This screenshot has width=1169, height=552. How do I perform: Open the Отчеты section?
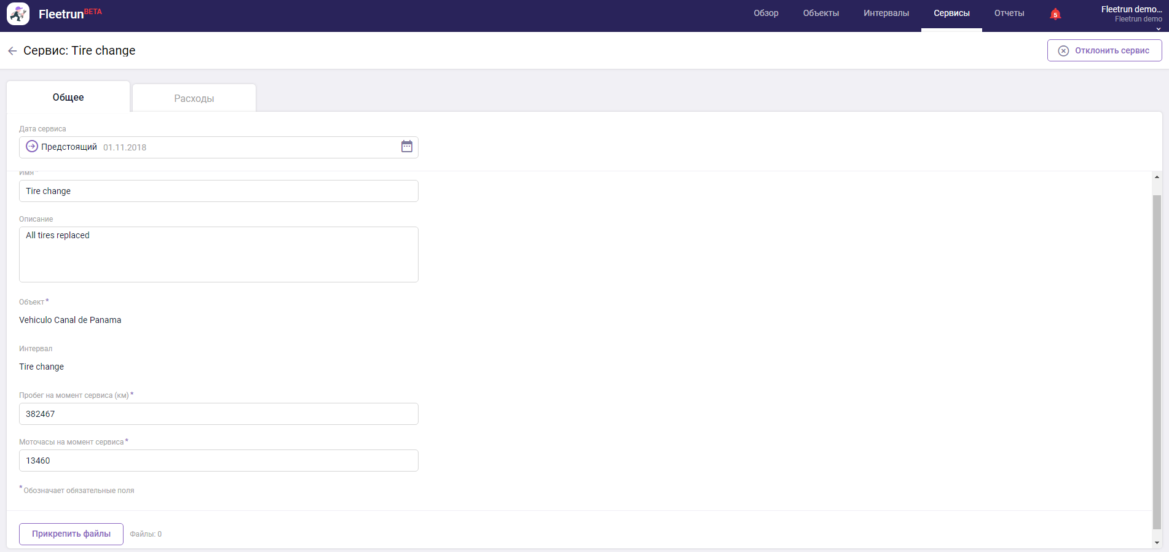tap(1009, 14)
